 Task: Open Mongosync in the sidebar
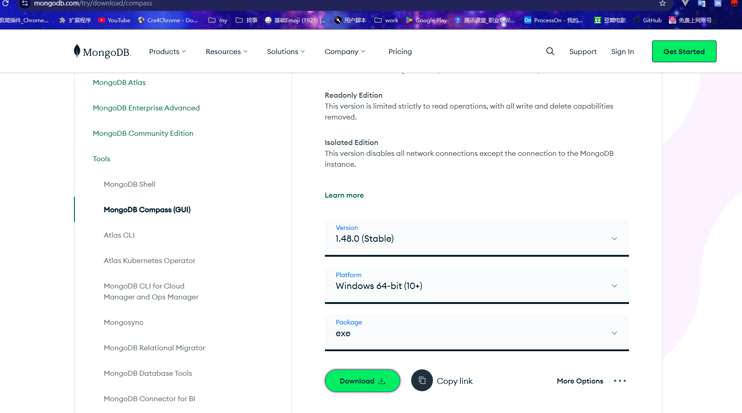coord(123,322)
